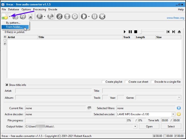
Task: Click the select-none empty box icon
Action: [x=5, y=40]
